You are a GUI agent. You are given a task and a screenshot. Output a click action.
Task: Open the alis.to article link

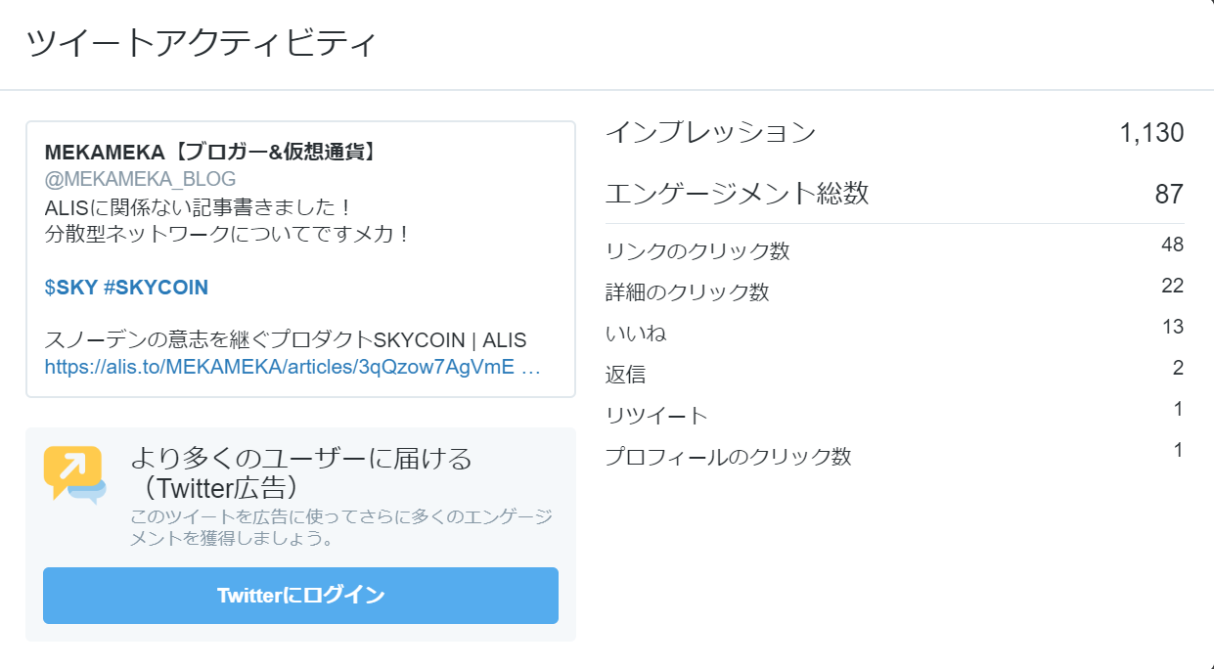coord(292,367)
